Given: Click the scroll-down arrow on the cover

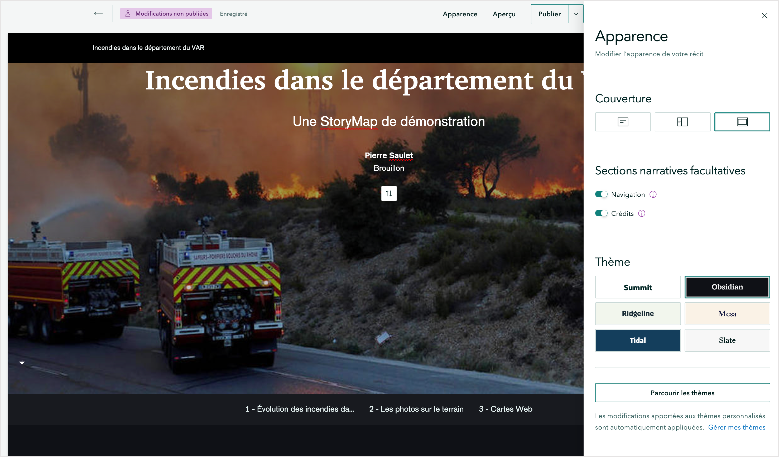Looking at the screenshot, I should pyautogui.click(x=22, y=362).
